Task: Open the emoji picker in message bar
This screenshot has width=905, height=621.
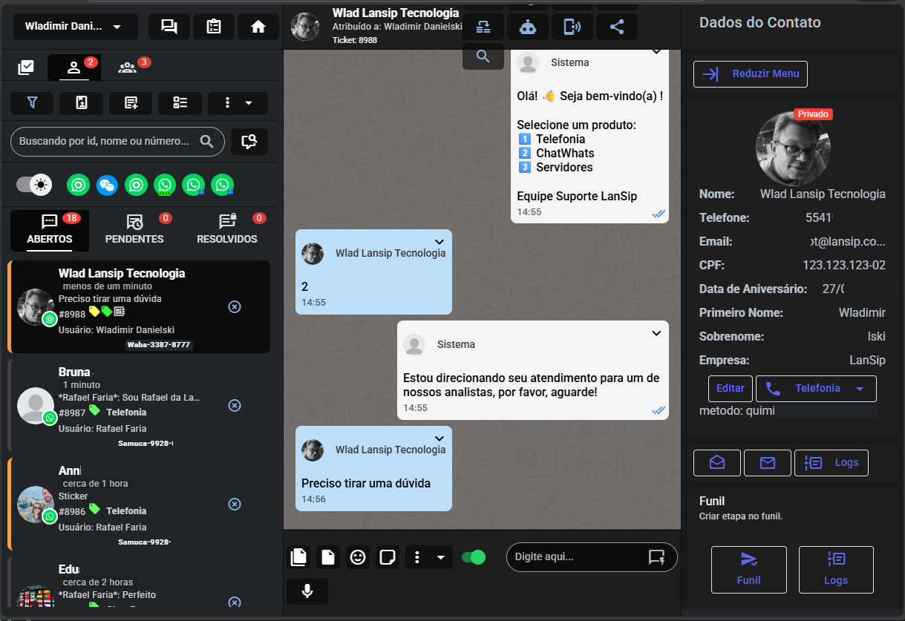Action: 358,557
